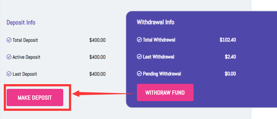Image resolution: width=277 pixels, height=119 pixels.
Task: Click the check icon beside Total Deposit
Action: pos(9,40)
